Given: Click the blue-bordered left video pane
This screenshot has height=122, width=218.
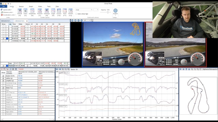Looking at the screenshot, I should click(113, 44).
